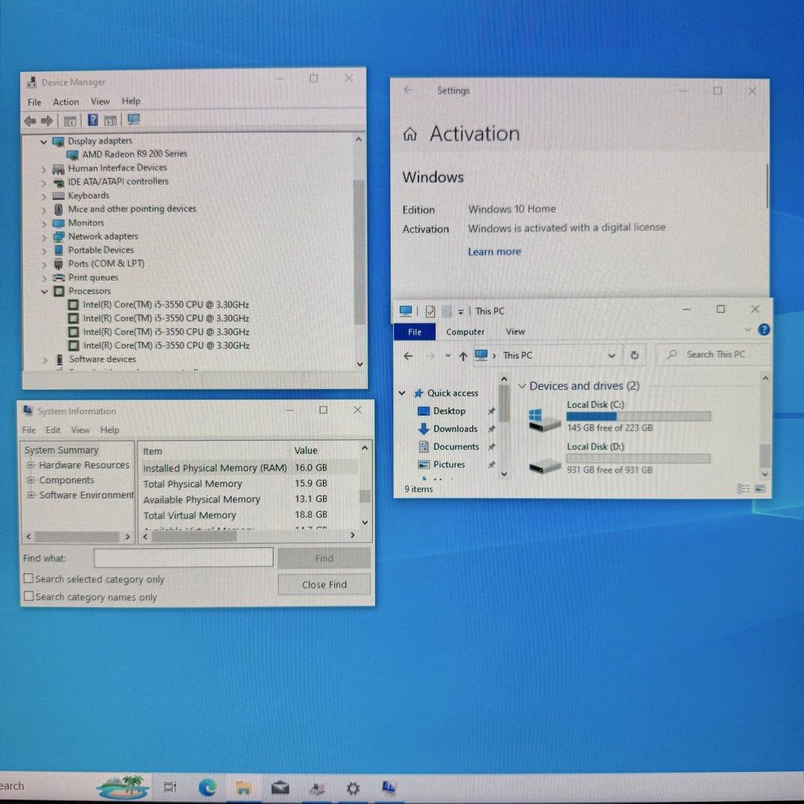The image size is (804, 804).
Task: Open Mail app from the taskbar
Action: 280,787
